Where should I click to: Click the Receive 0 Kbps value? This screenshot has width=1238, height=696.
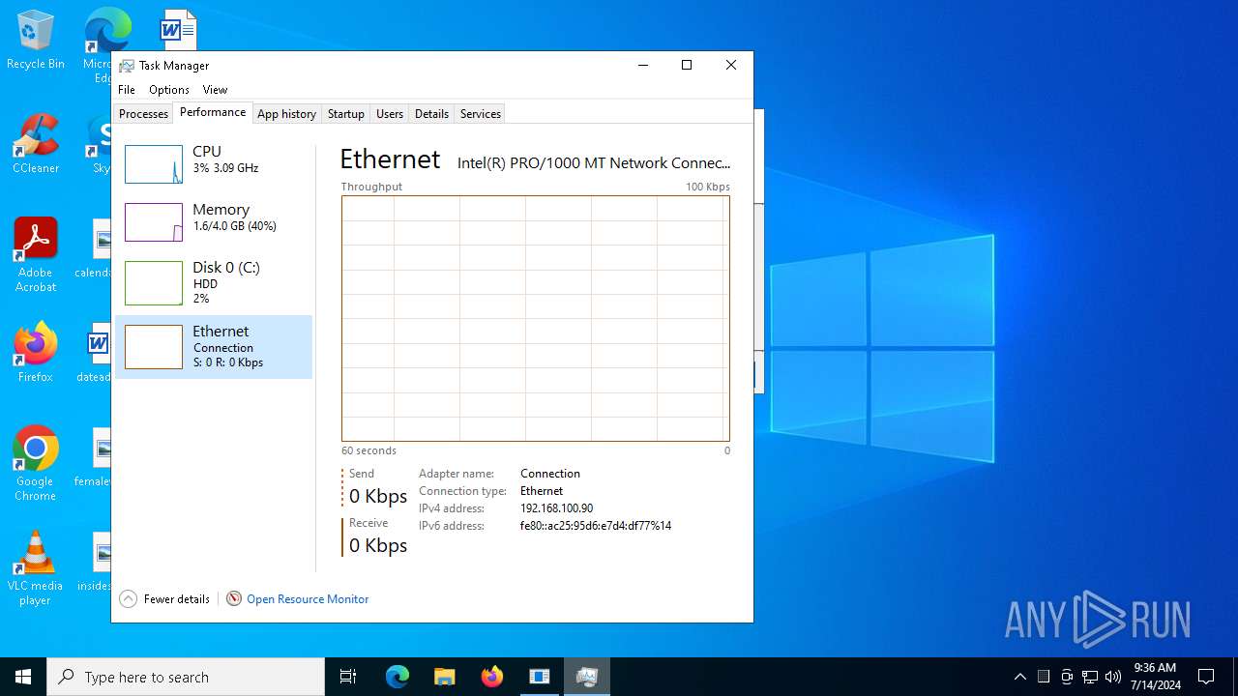coord(378,545)
